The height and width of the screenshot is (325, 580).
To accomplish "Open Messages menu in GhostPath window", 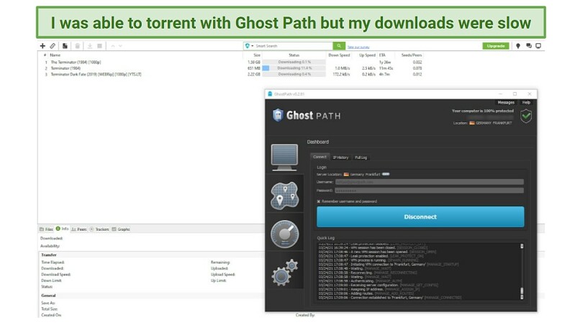I will coord(506,102).
